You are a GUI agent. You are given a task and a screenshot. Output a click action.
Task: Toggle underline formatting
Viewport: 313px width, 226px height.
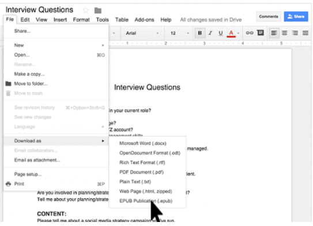[221, 33]
